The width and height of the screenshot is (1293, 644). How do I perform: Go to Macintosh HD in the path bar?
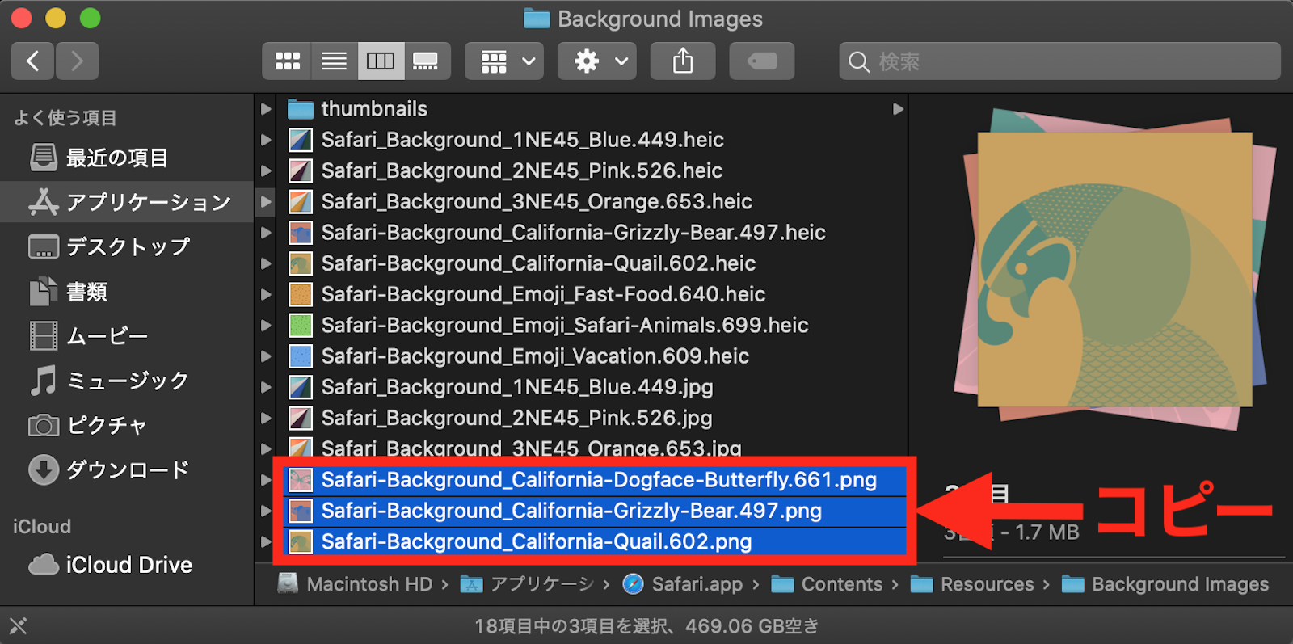coord(355,584)
